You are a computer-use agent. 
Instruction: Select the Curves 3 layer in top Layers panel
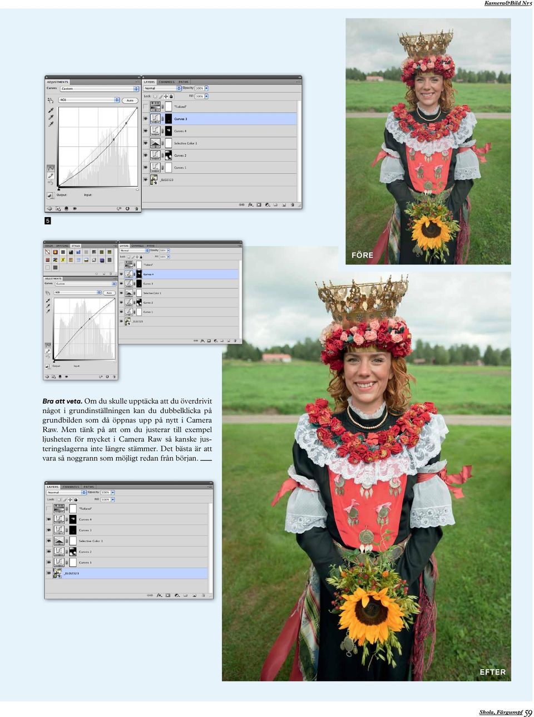220,119
